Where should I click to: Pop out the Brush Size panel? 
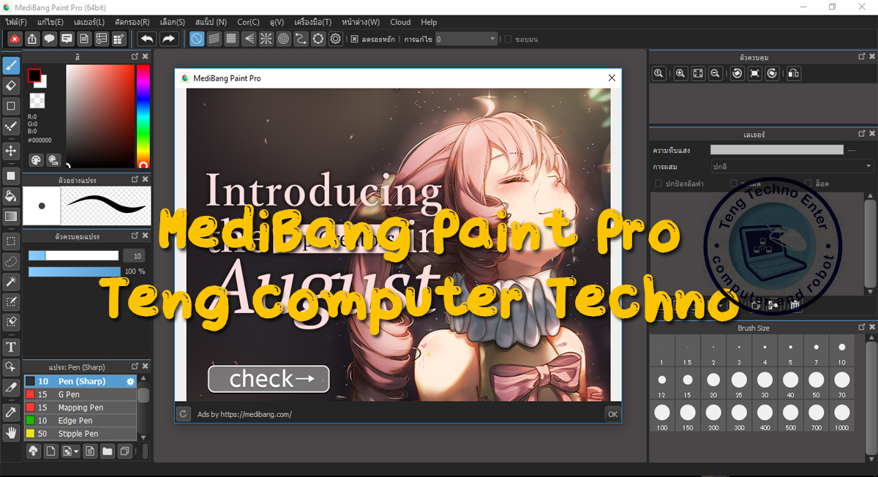tap(860, 328)
